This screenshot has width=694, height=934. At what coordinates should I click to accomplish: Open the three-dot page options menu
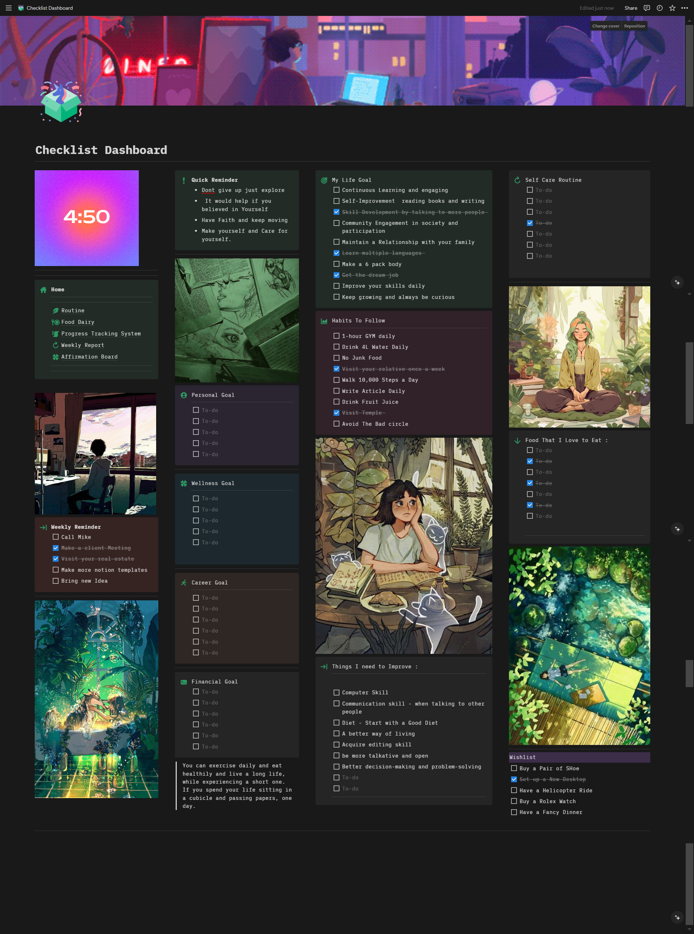tap(684, 8)
